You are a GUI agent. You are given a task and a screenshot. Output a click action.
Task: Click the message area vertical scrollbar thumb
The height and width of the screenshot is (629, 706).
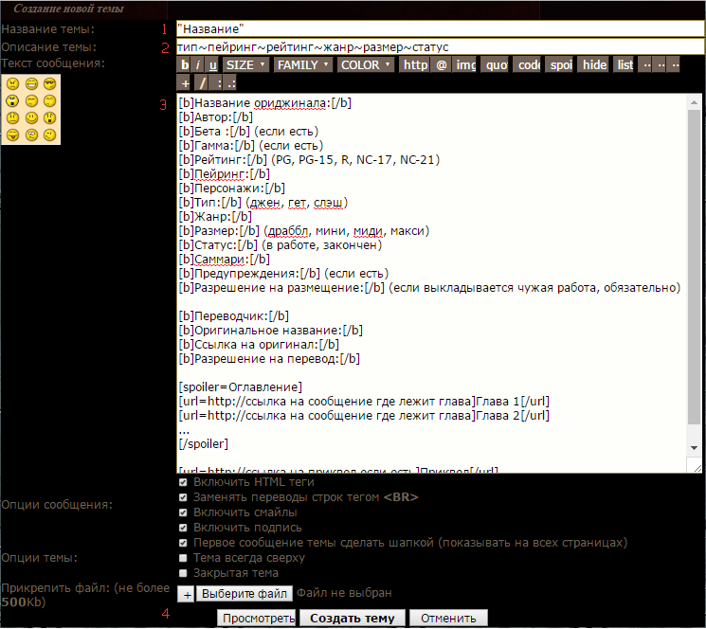(x=695, y=267)
